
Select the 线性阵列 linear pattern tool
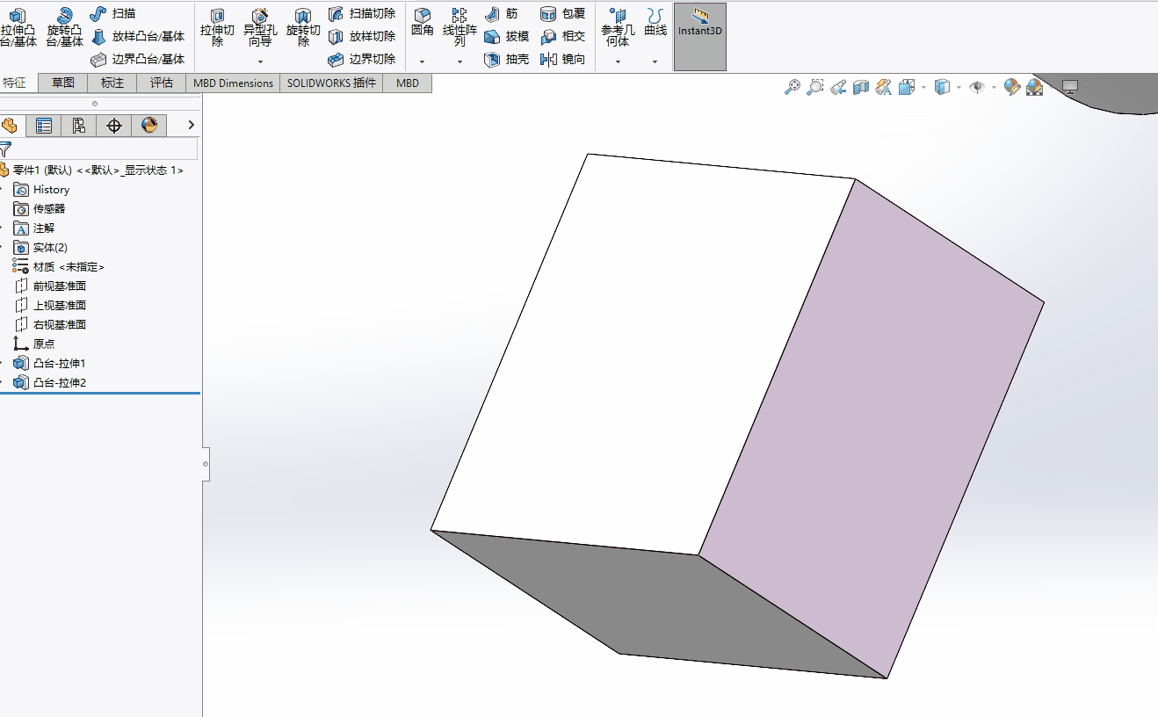point(460,28)
